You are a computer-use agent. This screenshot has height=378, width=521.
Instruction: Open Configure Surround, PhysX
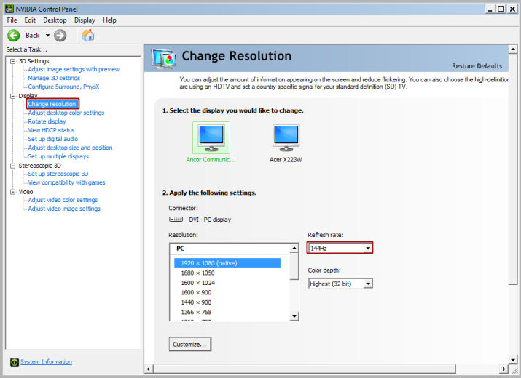coord(64,87)
